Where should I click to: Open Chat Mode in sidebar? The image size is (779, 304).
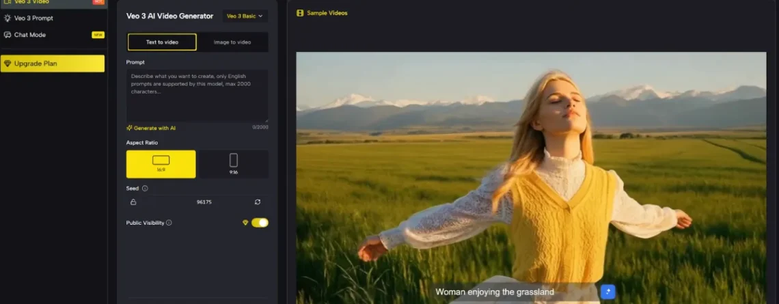(x=30, y=35)
